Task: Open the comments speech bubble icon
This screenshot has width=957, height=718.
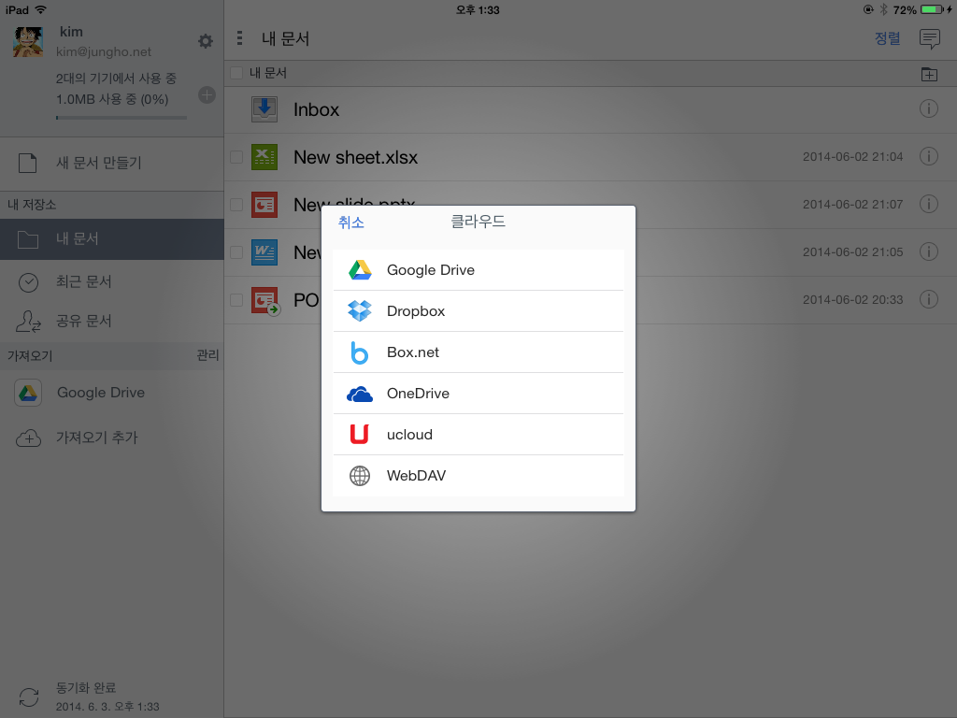Action: (x=930, y=39)
